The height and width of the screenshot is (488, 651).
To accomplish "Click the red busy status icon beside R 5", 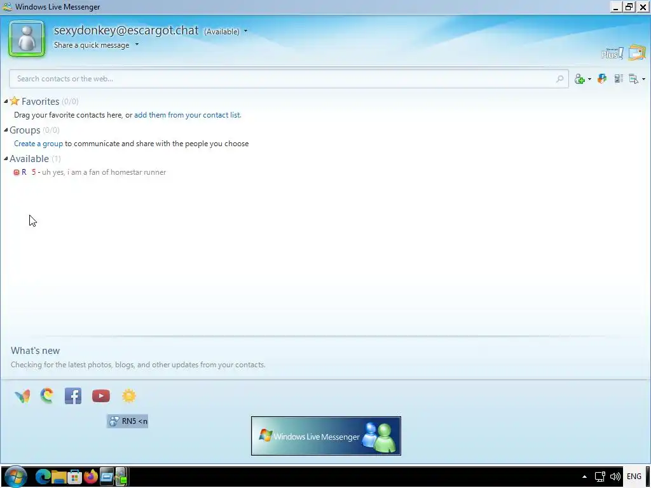I will click(17, 172).
